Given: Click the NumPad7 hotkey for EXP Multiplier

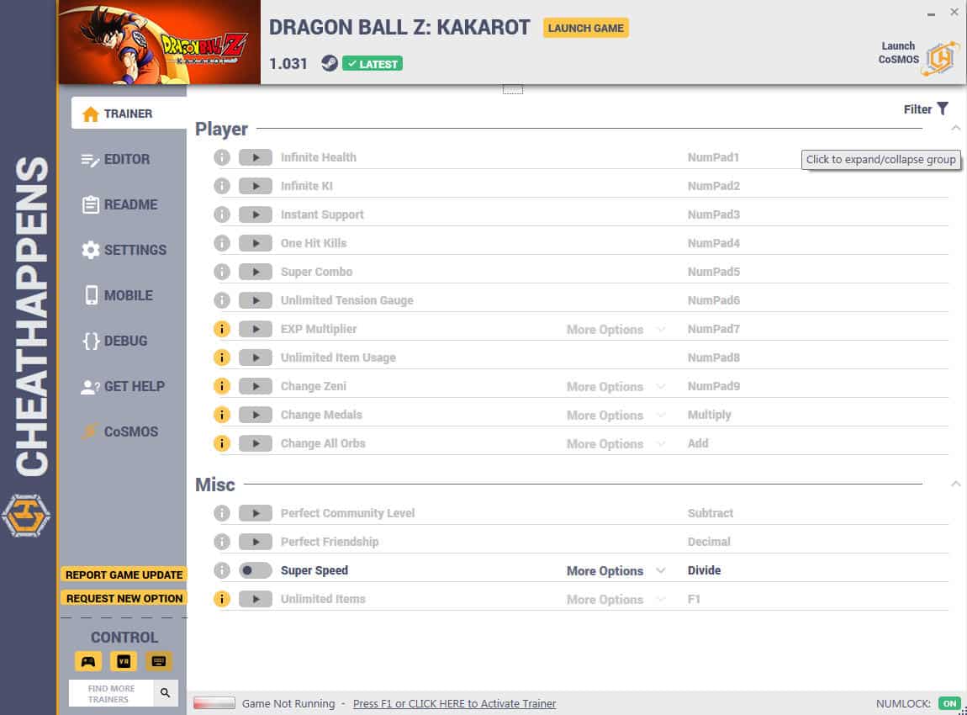Looking at the screenshot, I should point(714,329).
